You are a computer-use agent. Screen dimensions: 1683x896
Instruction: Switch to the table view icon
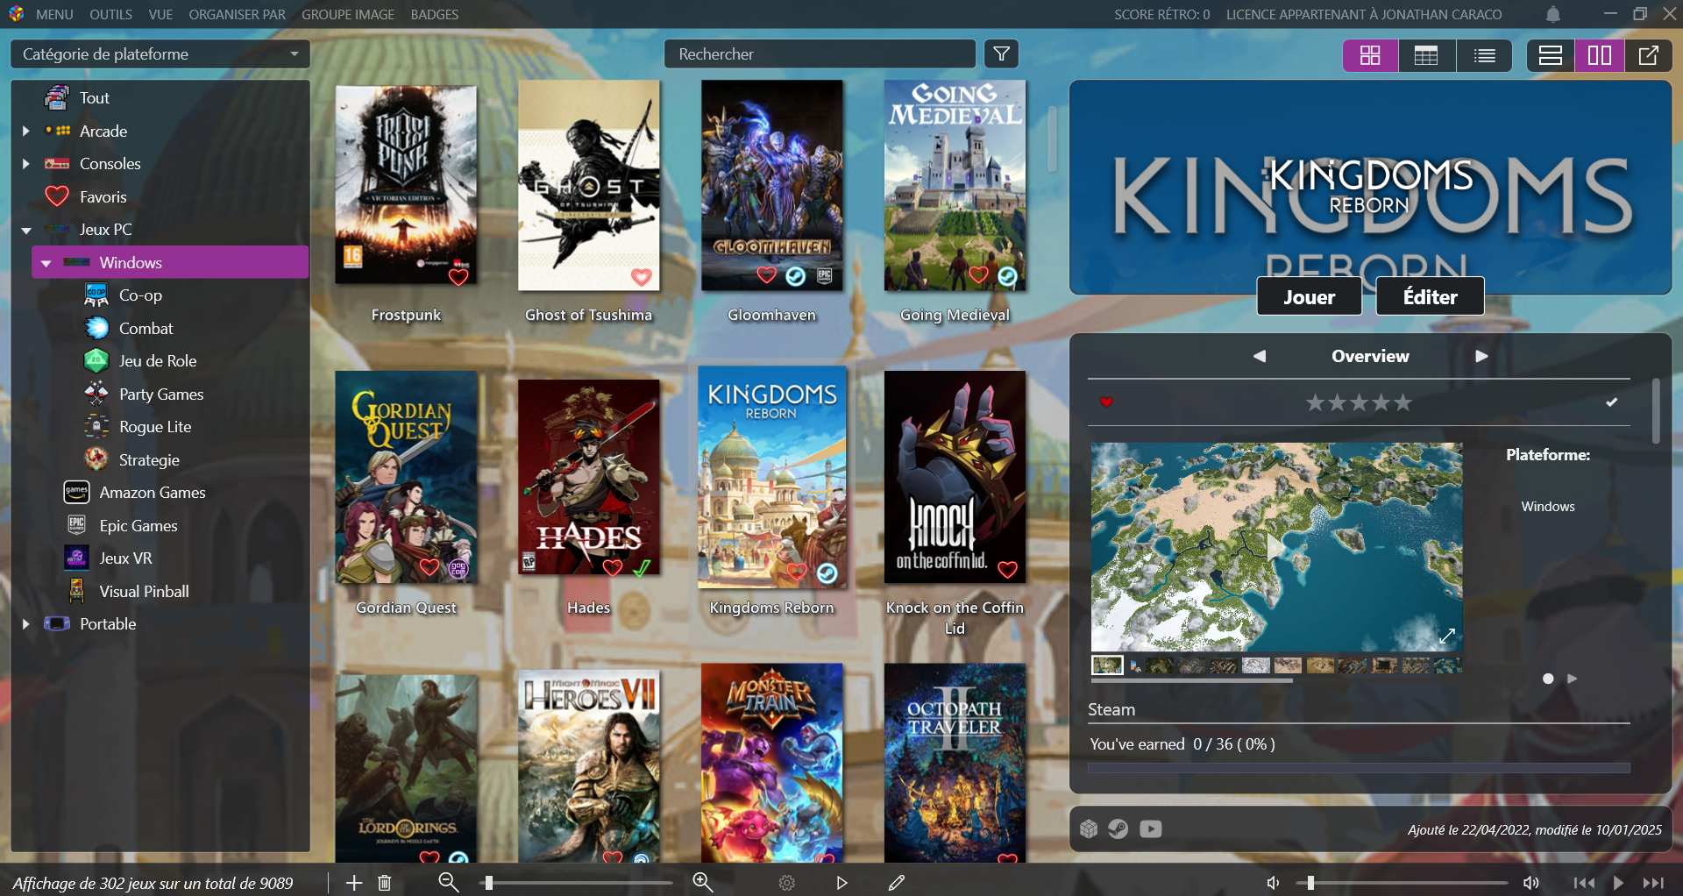click(1426, 55)
